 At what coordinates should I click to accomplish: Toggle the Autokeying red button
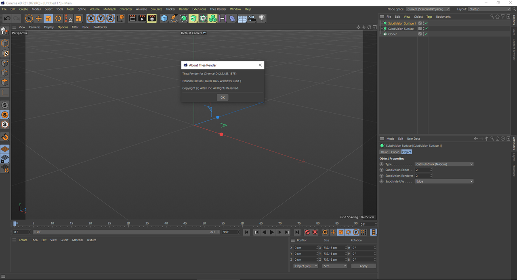315,232
